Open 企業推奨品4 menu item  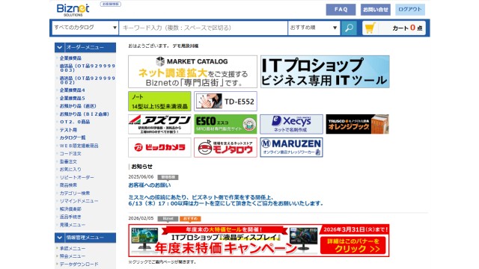pyautogui.click(x=73, y=90)
